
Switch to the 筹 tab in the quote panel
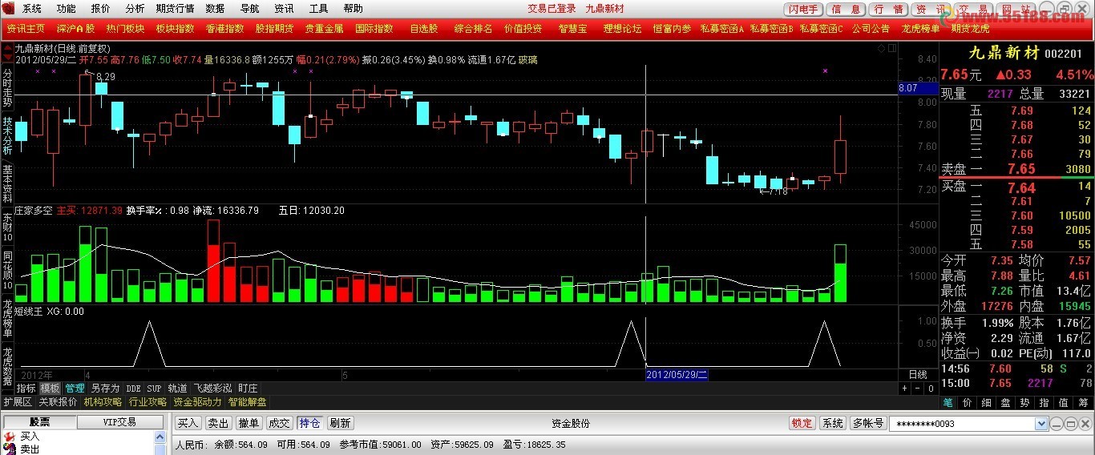tap(1083, 403)
